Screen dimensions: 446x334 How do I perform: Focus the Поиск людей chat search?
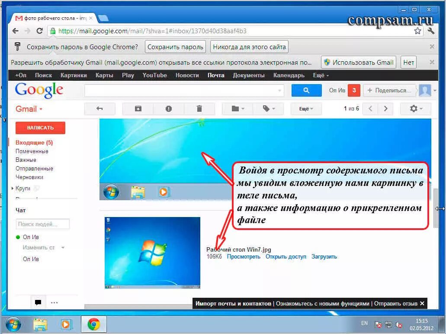pos(43,224)
